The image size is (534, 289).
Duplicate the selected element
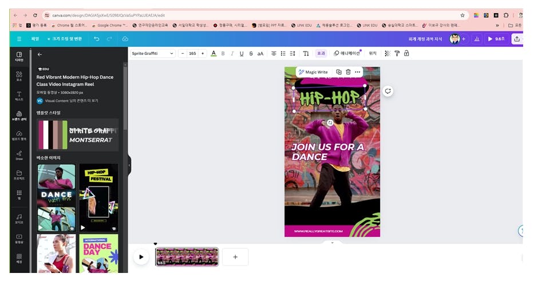(339, 72)
